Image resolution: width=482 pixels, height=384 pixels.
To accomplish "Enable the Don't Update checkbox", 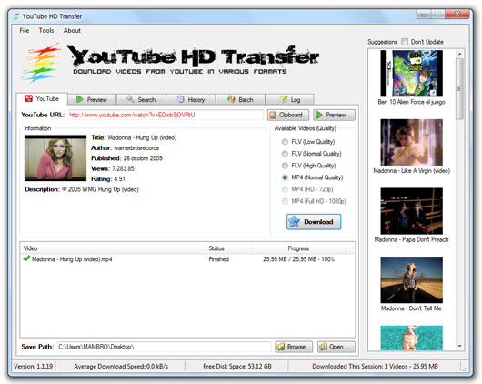I will point(405,42).
